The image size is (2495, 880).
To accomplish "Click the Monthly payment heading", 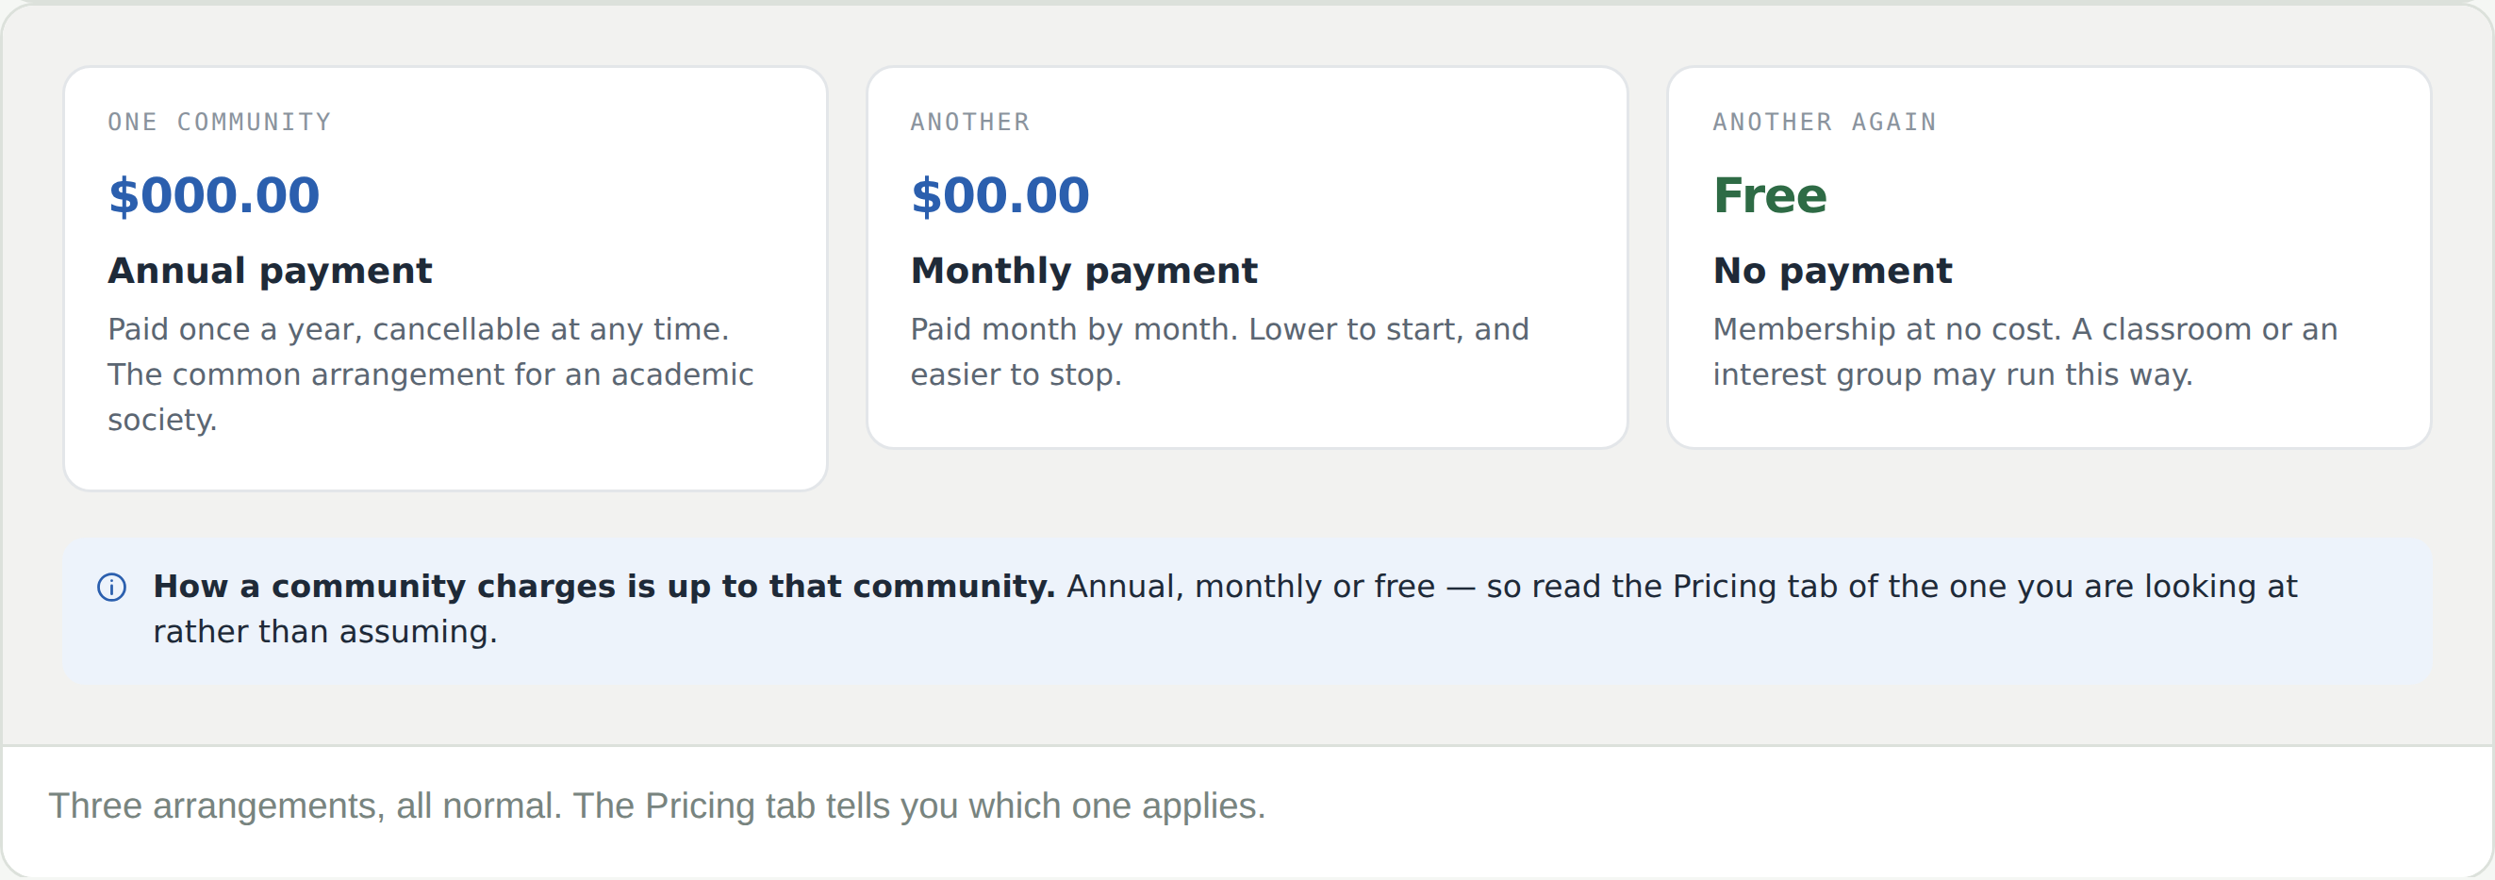I will click(1083, 271).
